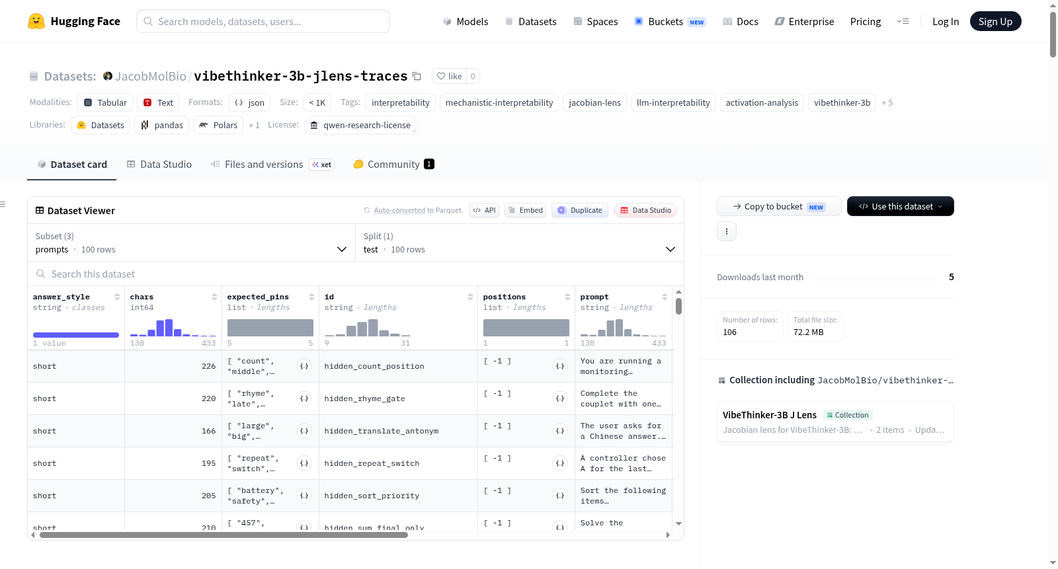This screenshot has height=569, width=1058.
Task: Open the navigation overflow menu icon
Action: (903, 21)
